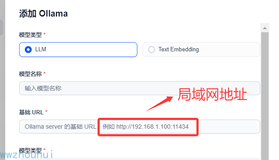
Task: Click the 基础 URL field label
Action: pyautogui.click(x=31, y=112)
